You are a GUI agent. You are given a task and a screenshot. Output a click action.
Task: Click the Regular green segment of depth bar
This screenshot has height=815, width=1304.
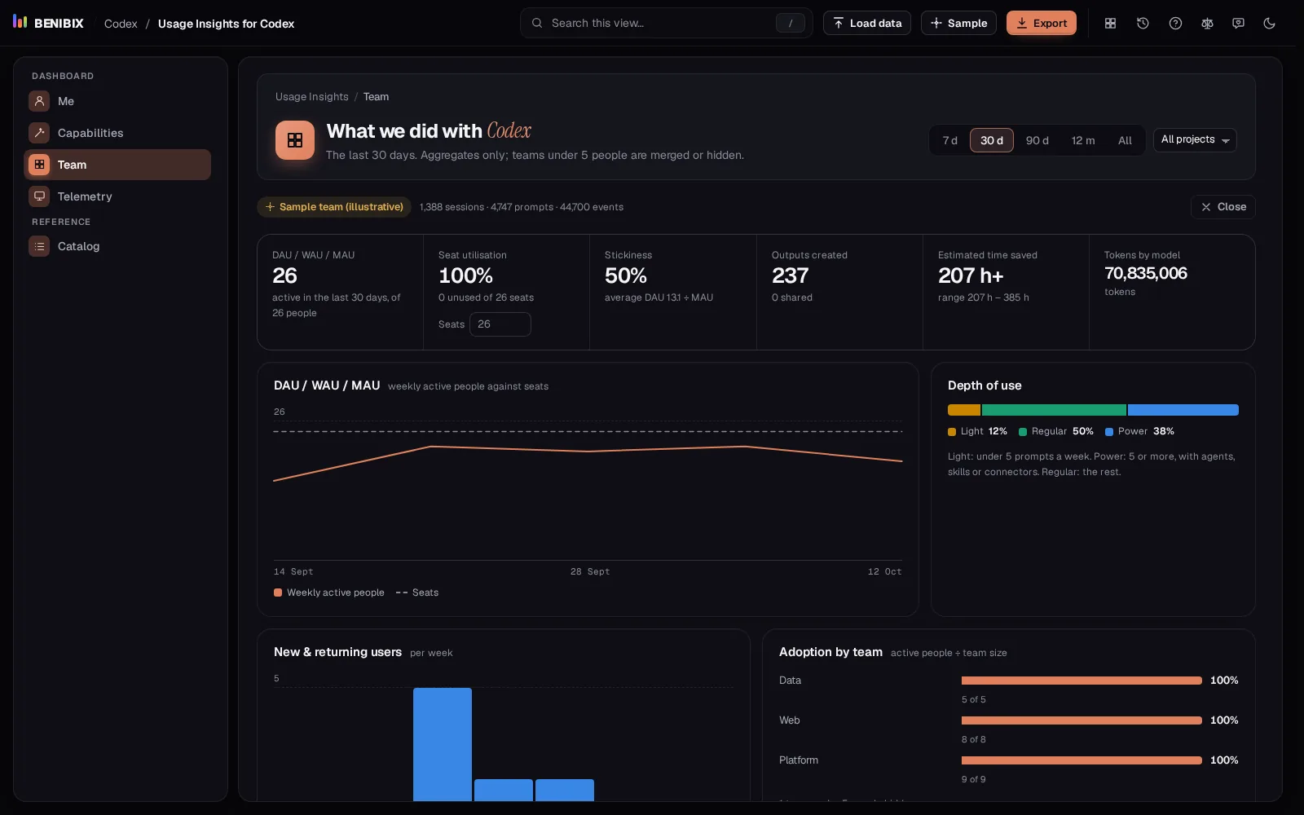click(x=1054, y=410)
